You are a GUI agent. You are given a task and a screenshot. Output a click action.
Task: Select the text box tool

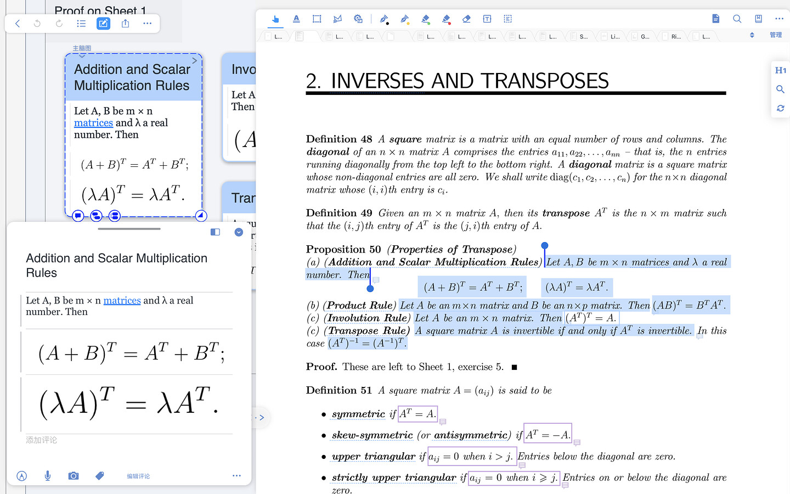click(x=487, y=19)
